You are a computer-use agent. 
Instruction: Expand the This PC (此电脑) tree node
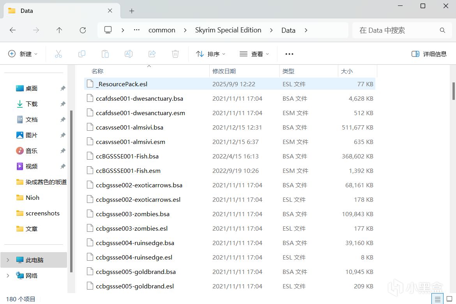click(8, 260)
